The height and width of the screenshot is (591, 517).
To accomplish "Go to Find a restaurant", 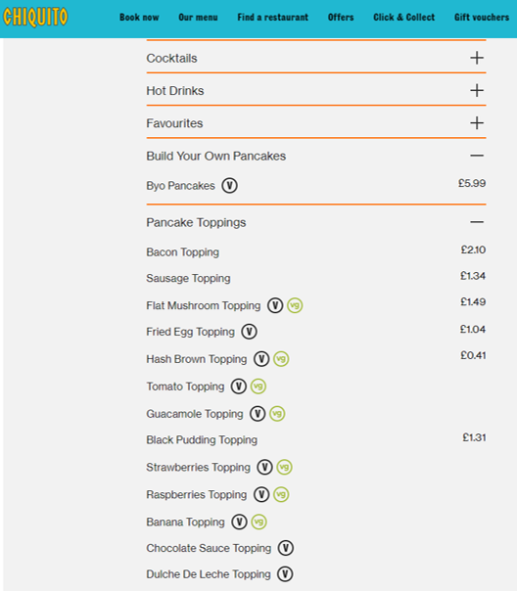I will (x=272, y=18).
